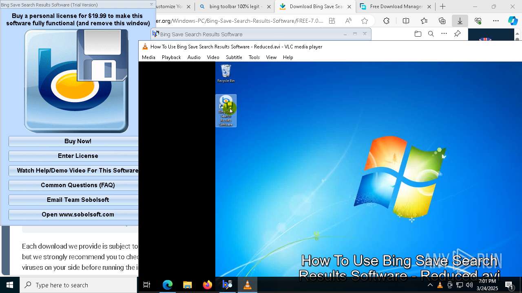Image resolution: width=522 pixels, height=293 pixels.
Task: Open VLC Media menu
Action: click(x=148, y=57)
